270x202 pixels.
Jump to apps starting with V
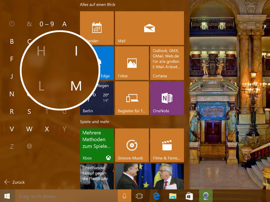click(x=12, y=129)
